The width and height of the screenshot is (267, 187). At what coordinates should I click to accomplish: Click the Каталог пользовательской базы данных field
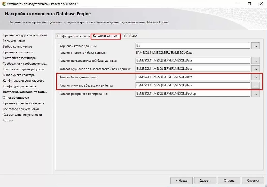tap(193, 60)
